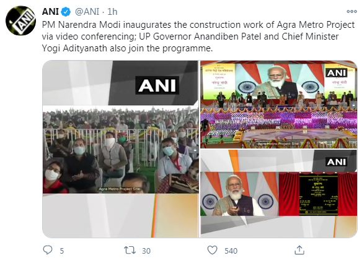Open the share upload icon

(x=299, y=250)
